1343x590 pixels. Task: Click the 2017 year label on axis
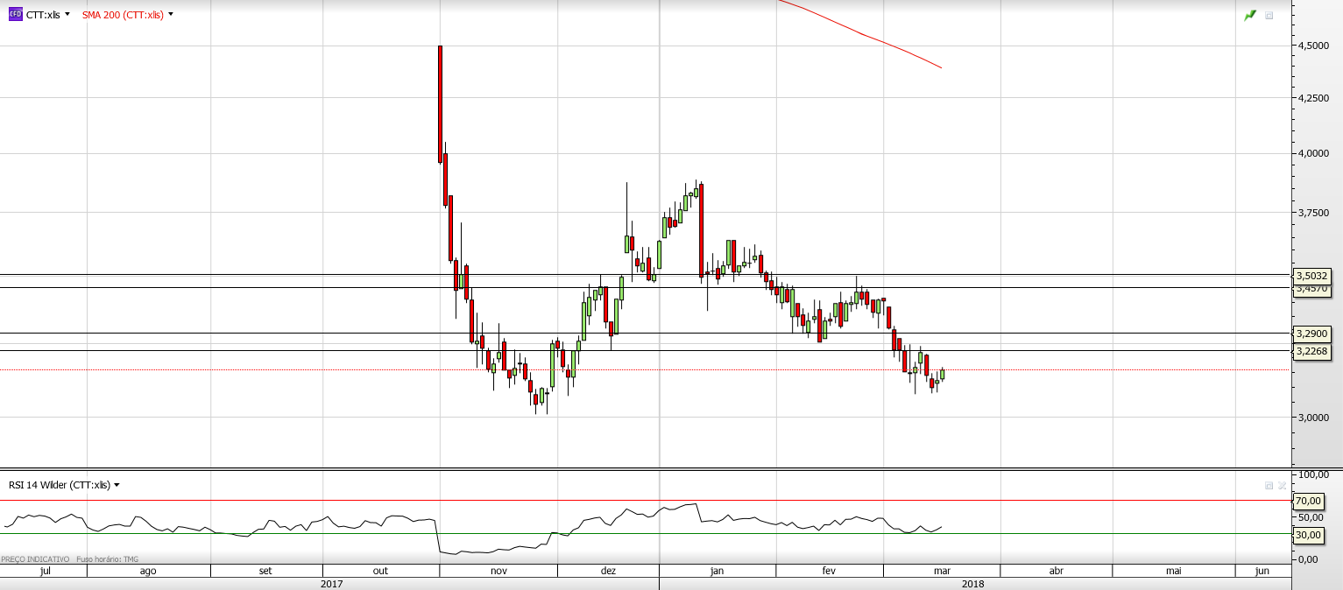[331, 583]
